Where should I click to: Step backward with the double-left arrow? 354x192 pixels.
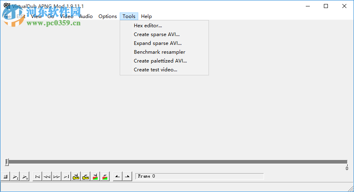pyautogui.click(x=47, y=176)
